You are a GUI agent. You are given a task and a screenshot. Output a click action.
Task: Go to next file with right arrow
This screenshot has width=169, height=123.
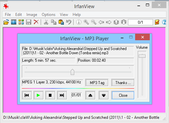click(109, 22)
